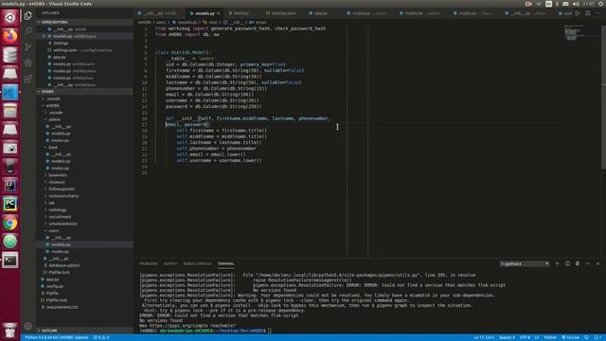Close the models.py editor tab

(x=219, y=13)
